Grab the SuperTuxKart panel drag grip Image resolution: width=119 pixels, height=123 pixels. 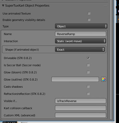pos(105,6)
